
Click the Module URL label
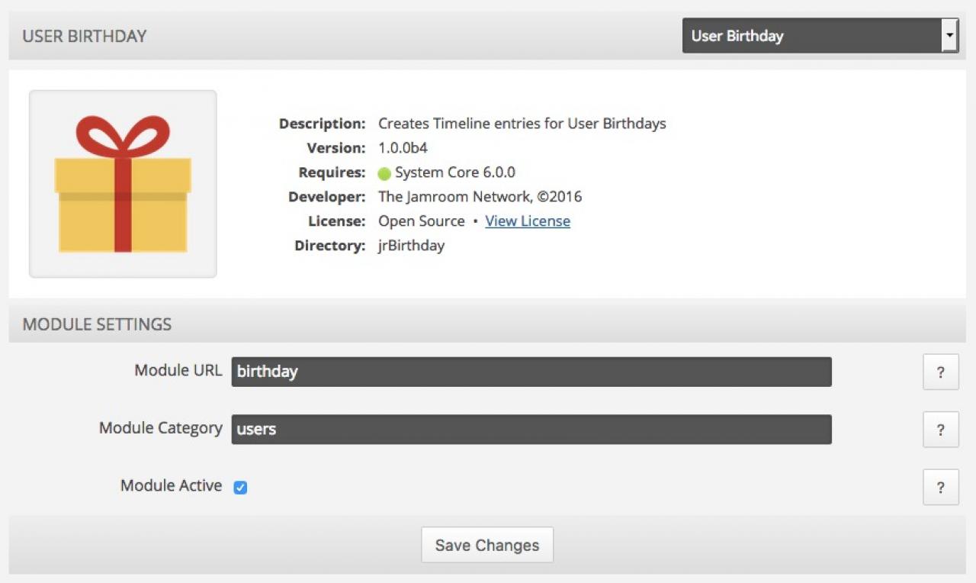click(178, 371)
